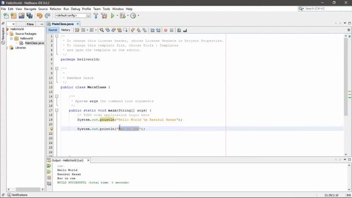
Task: Click the Notifications status bar button
Action: pos(17,195)
